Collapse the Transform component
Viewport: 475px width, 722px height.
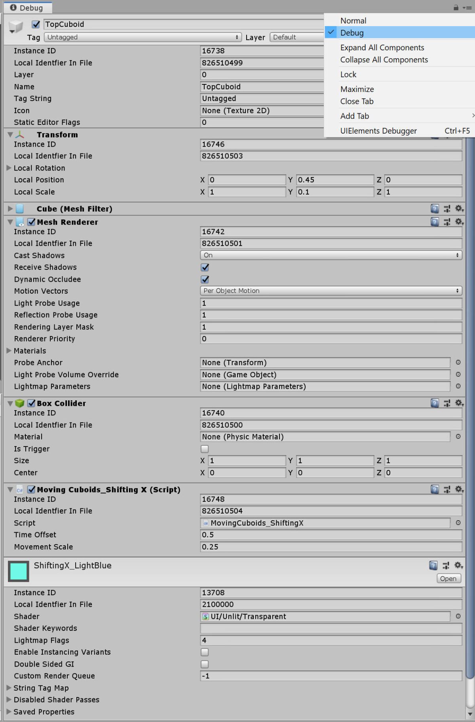(10, 135)
